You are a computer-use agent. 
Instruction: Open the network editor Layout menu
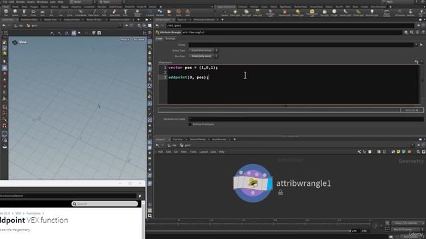point(204,152)
